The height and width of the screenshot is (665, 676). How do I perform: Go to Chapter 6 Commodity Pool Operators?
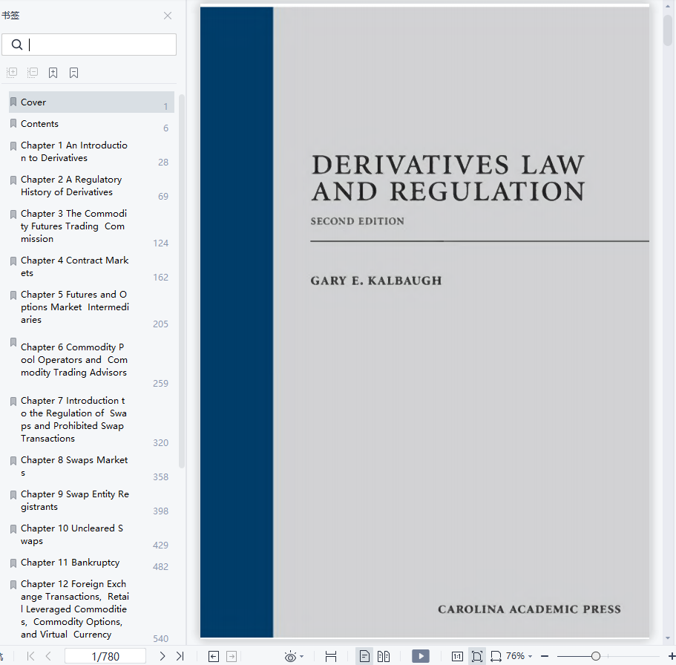91,360
